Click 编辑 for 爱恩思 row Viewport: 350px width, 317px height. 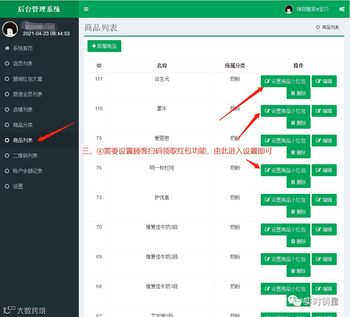[x=324, y=141]
